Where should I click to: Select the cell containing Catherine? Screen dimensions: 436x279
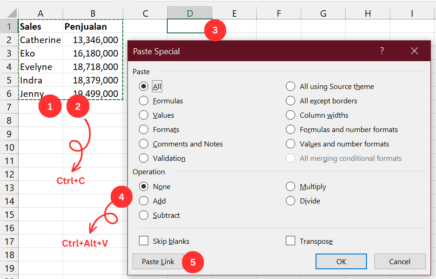click(40, 40)
